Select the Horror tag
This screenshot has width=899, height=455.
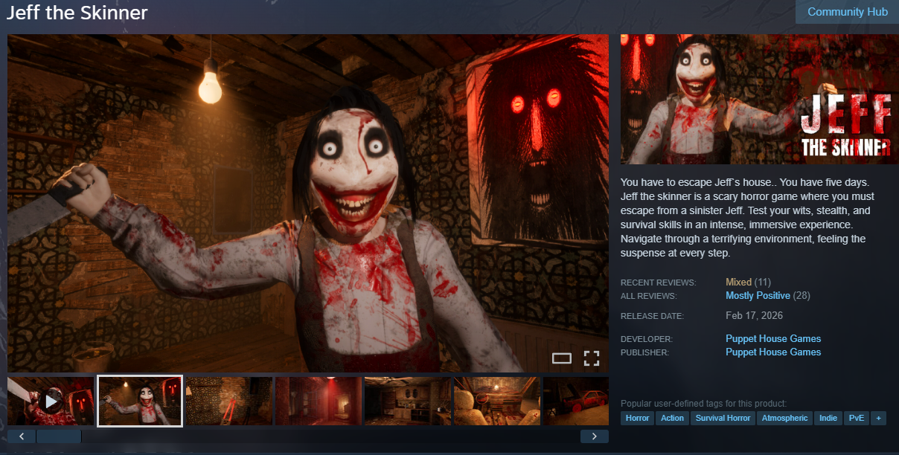click(x=637, y=418)
